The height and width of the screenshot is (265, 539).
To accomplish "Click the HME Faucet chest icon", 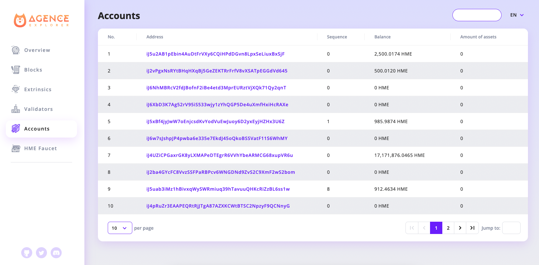I will (16, 148).
